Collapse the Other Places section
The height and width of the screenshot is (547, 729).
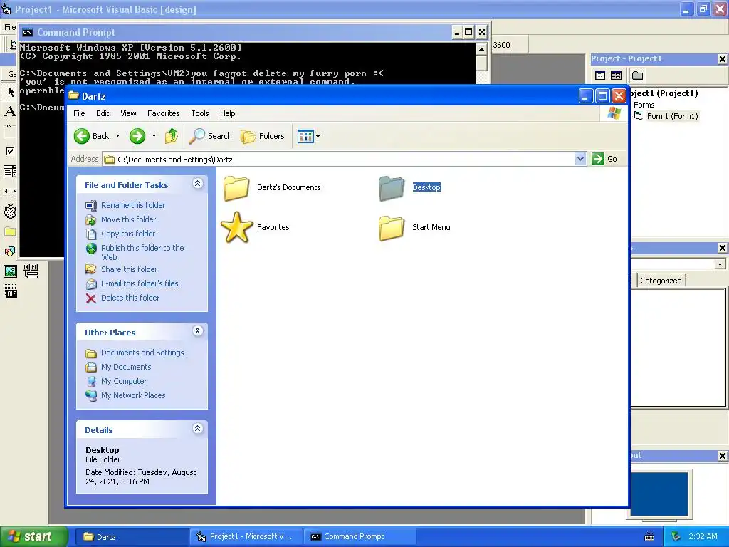(198, 330)
